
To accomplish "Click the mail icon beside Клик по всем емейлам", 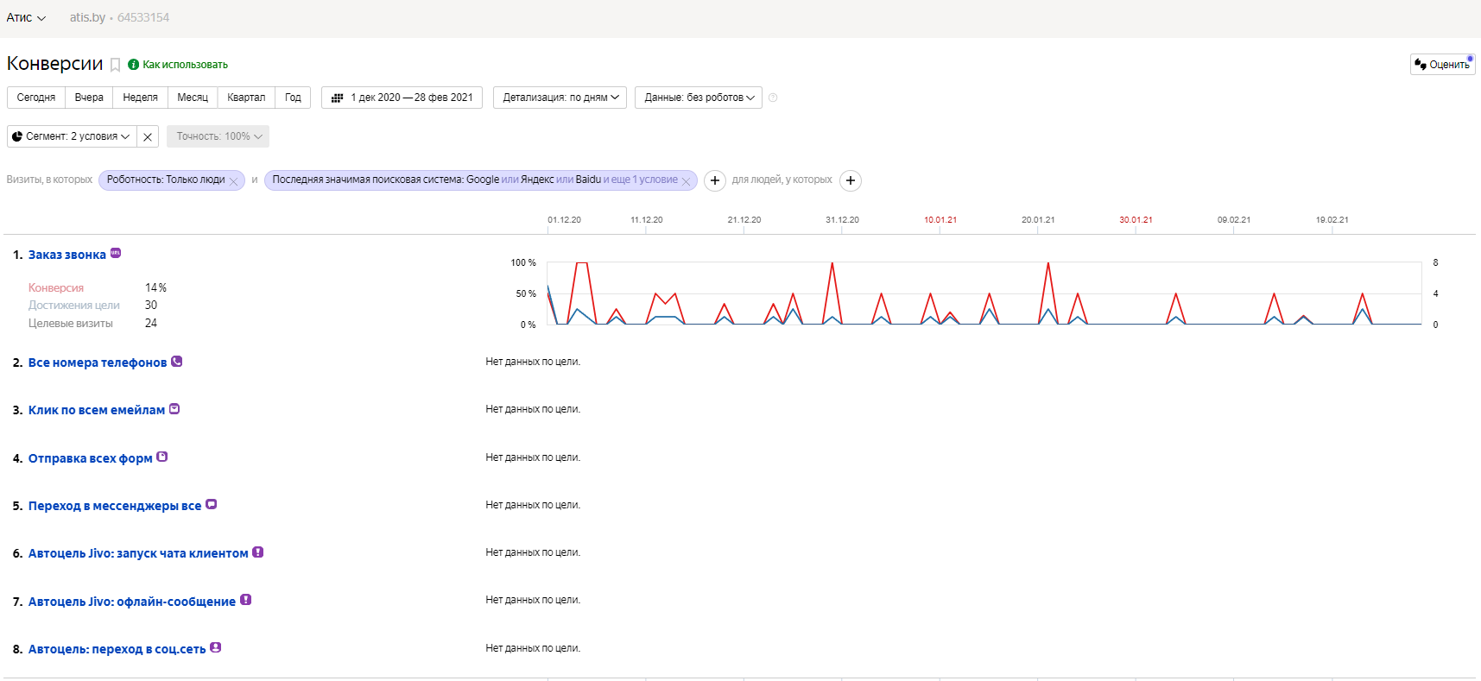I will point(174,408).
